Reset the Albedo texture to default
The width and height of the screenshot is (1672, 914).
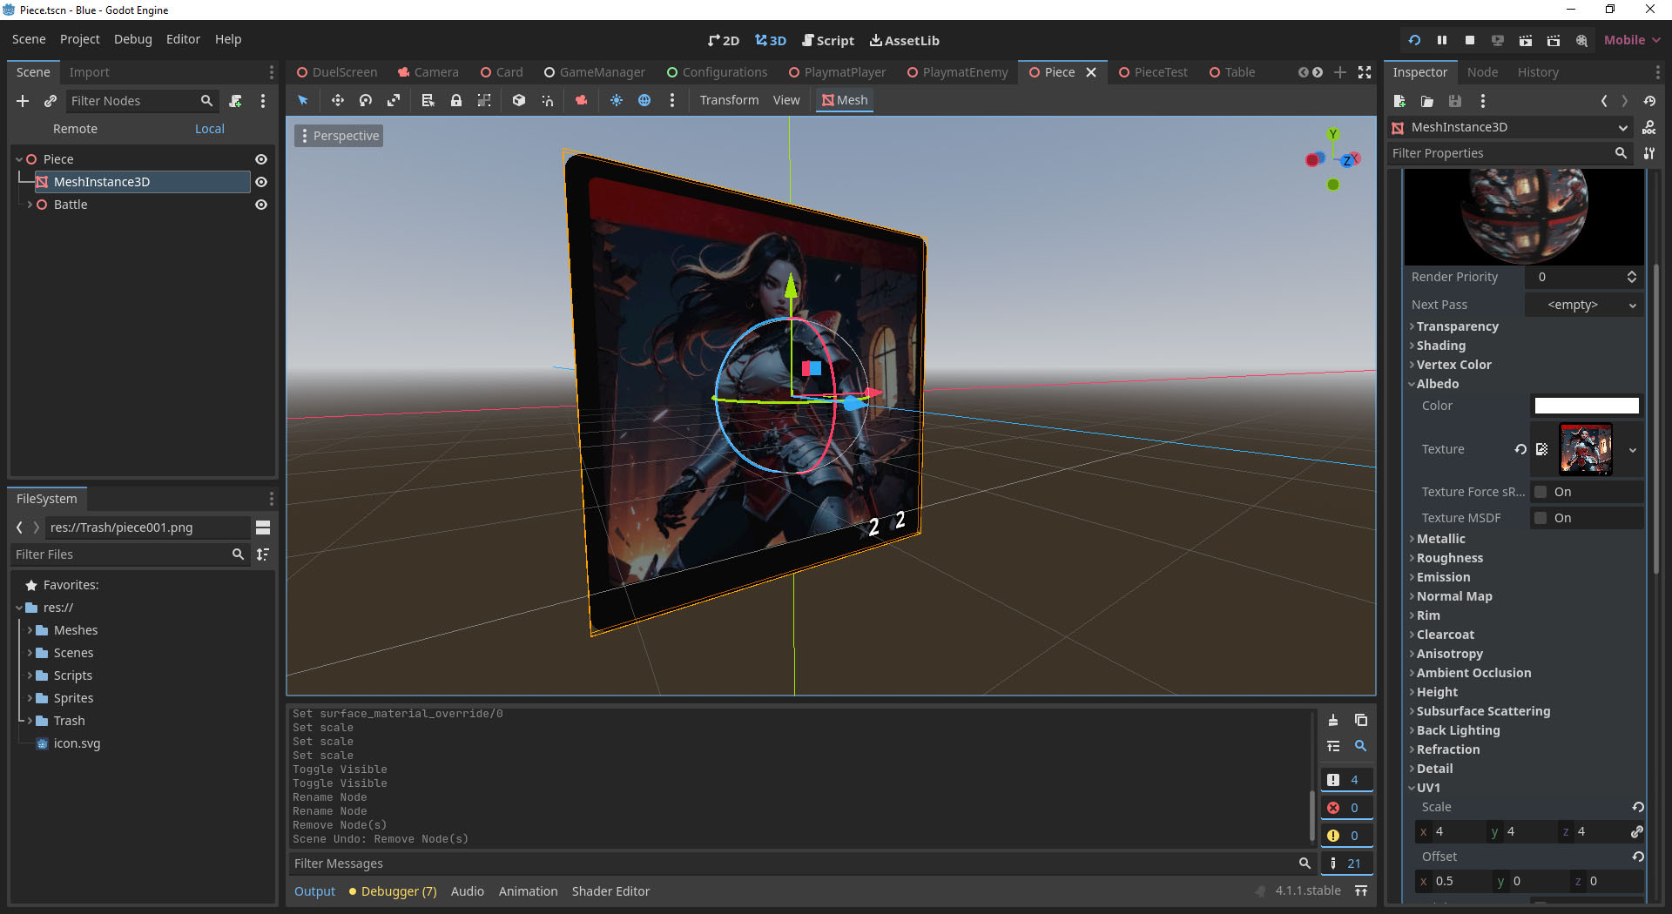[1520, 449]
